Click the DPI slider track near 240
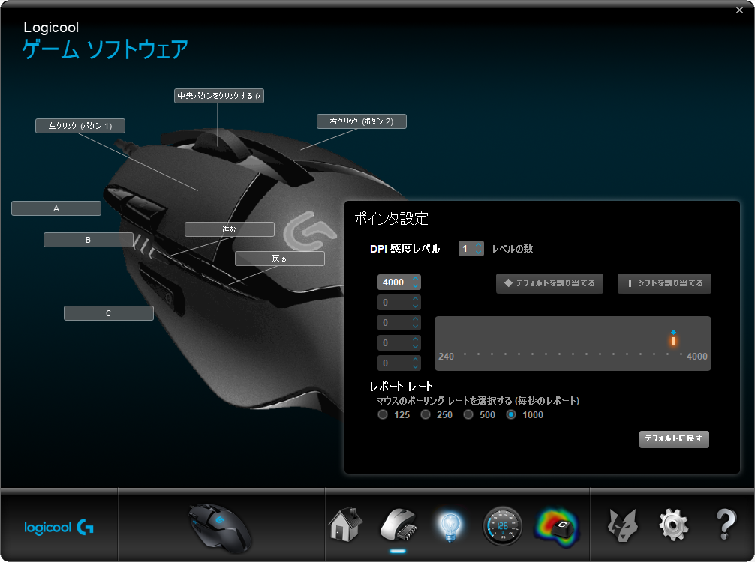Screen dimensions: 755x562 pos(465,354)
